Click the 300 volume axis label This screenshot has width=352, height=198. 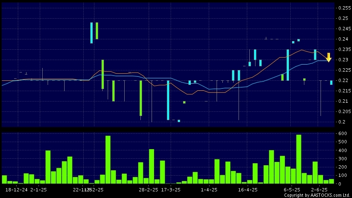(x=343, y=159)
